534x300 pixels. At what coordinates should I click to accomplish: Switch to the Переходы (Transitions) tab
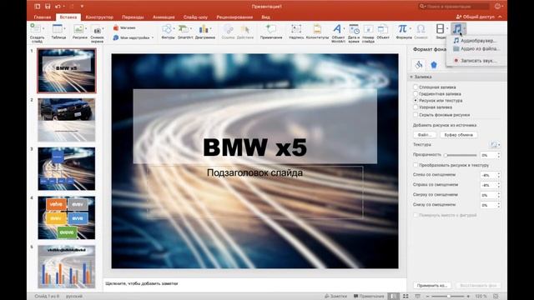pyautogui.click(x=133, y=17)
